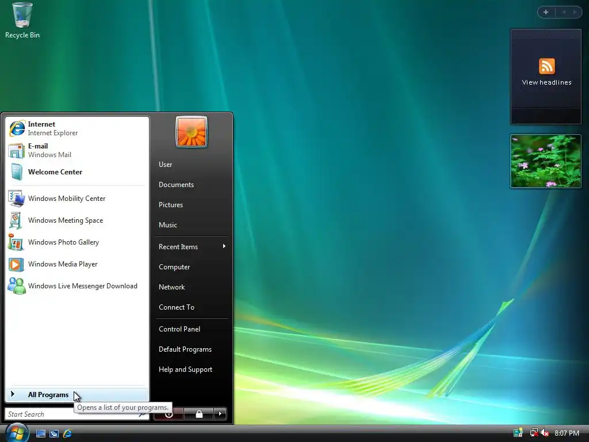Open Windows Photo Gallery
The height and width of the screenshot is (442, 589).
77,242
